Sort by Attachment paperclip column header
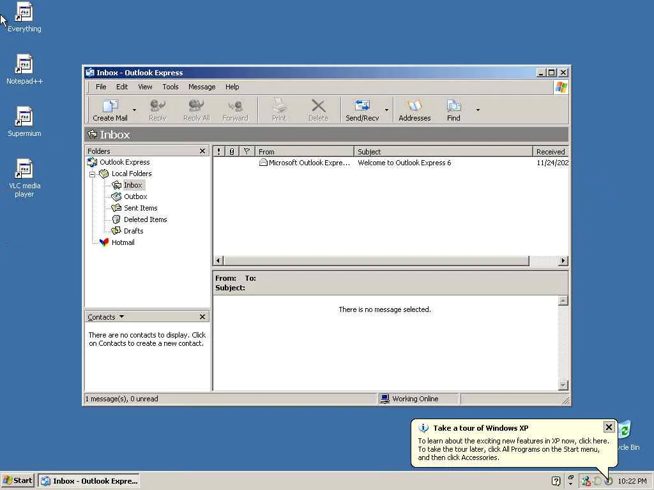654x490 pixels. tap(232, 152)
